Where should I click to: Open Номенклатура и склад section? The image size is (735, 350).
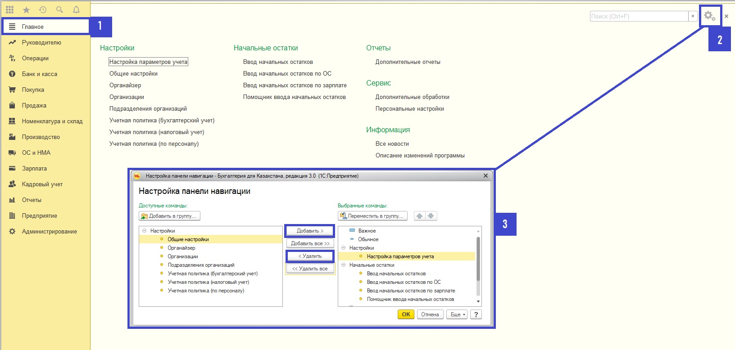pyautogui.click(x=45, y=121)
